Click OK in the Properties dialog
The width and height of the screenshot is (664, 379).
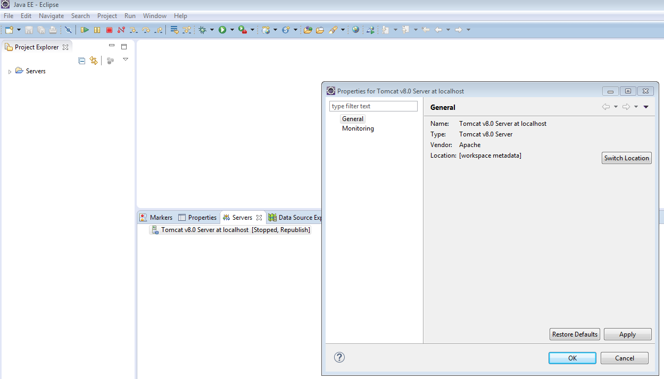pos(572,358)
